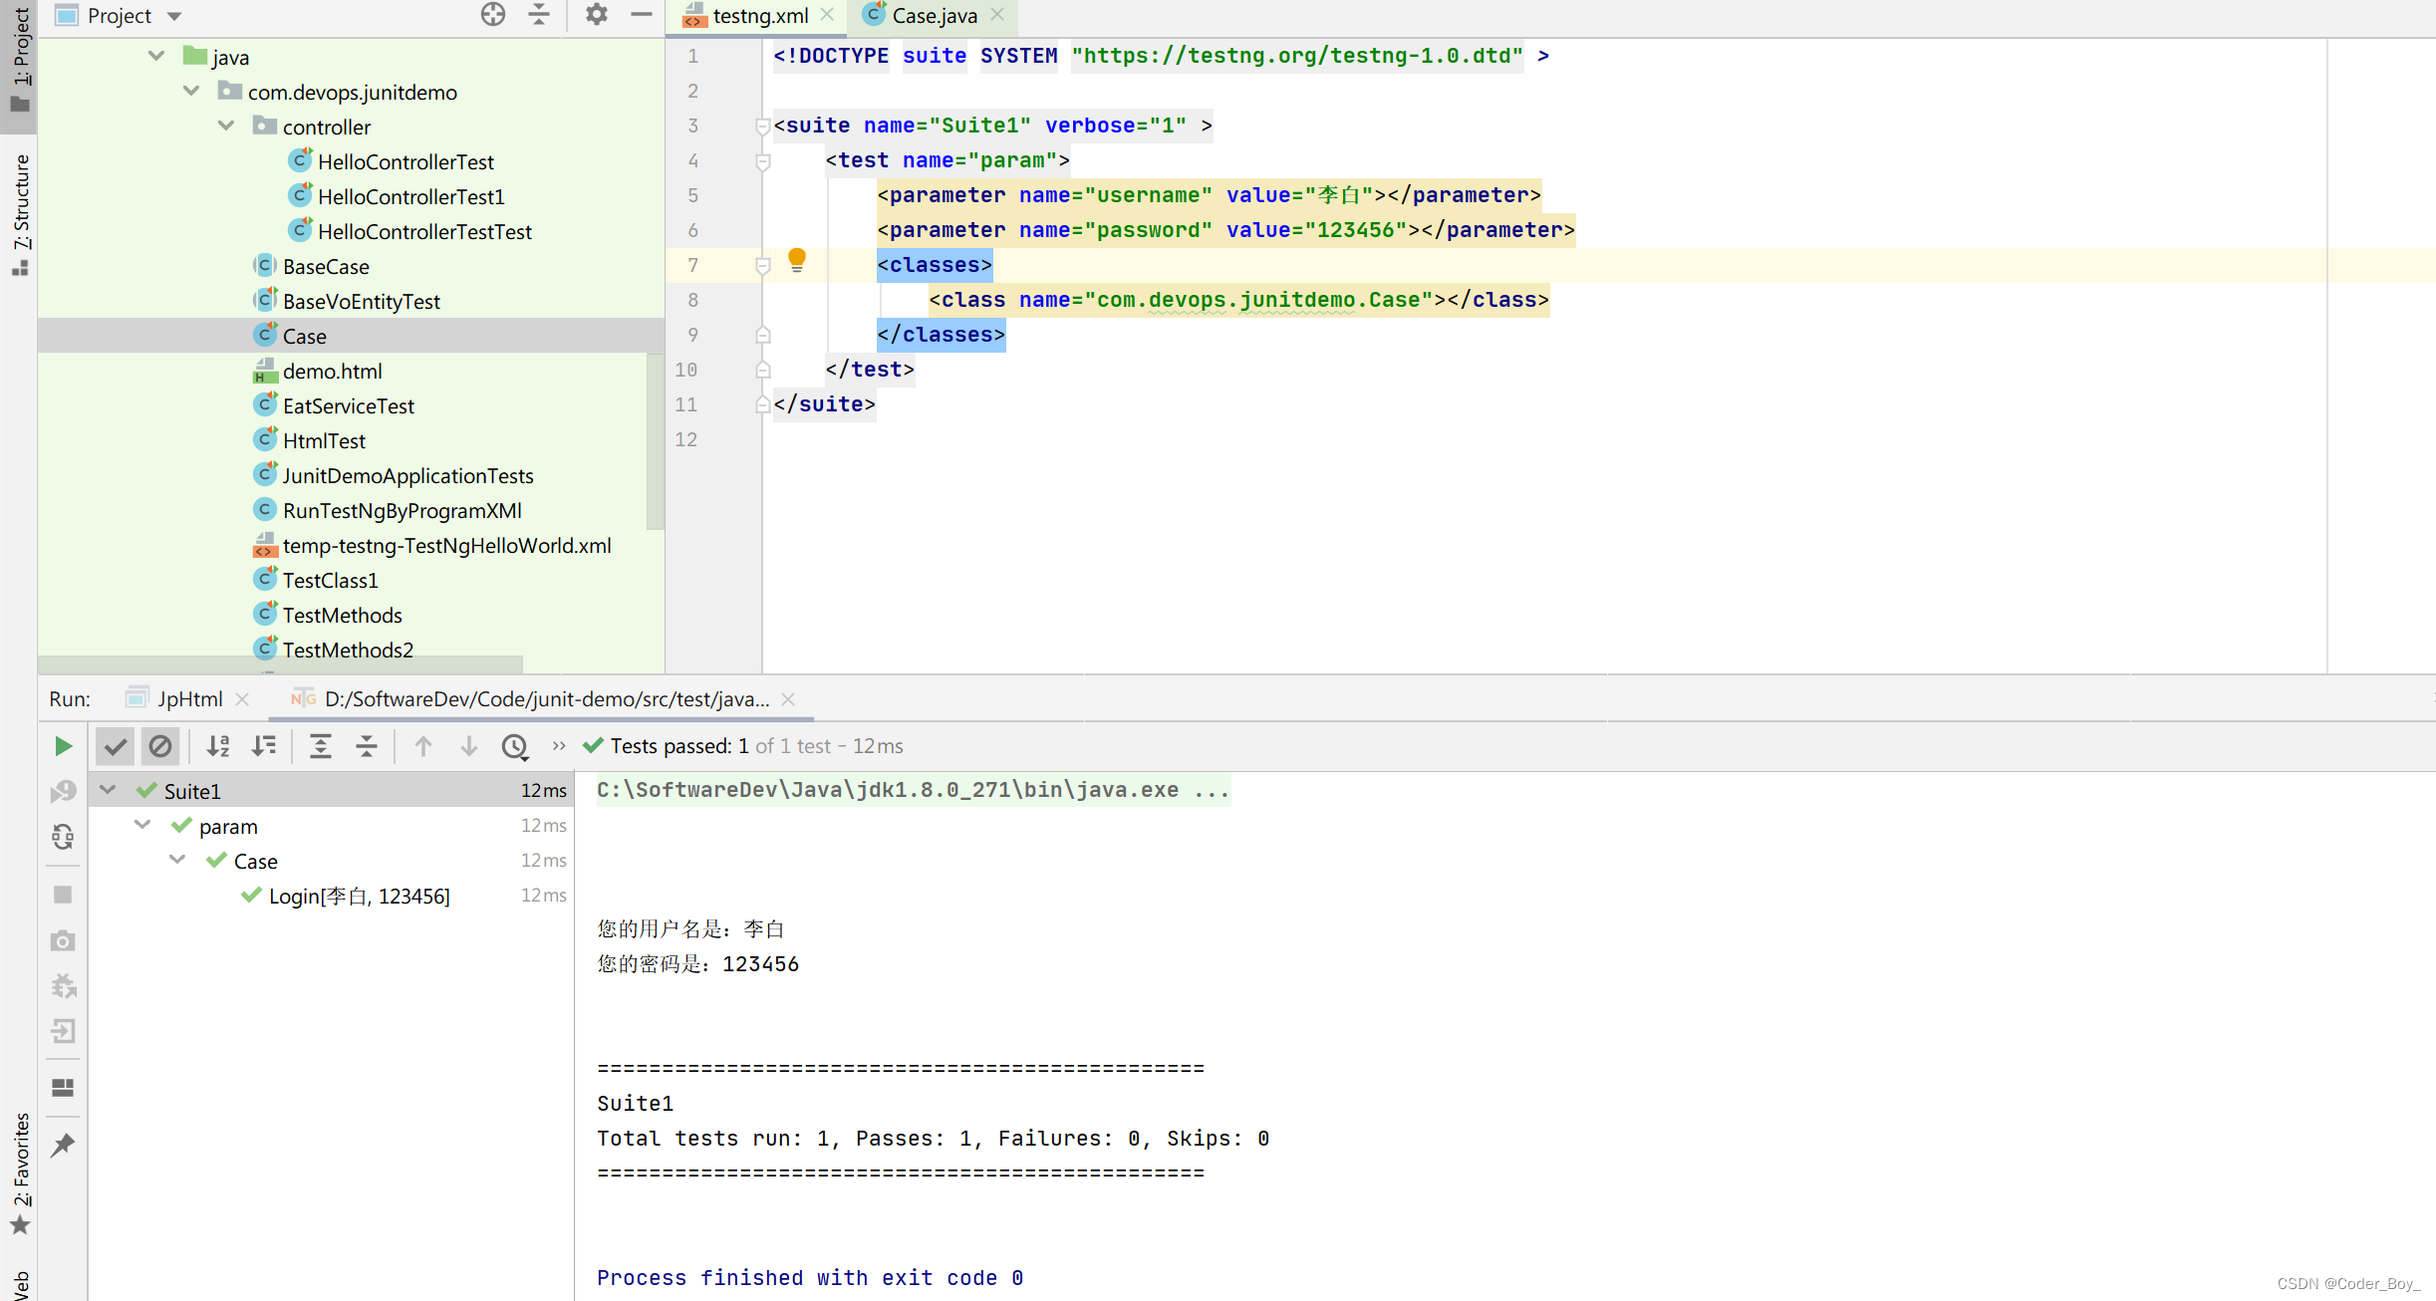2436x1301 pixels.
Task: Toggle Show Passed tests checkmark
Action: coord(116,746)
